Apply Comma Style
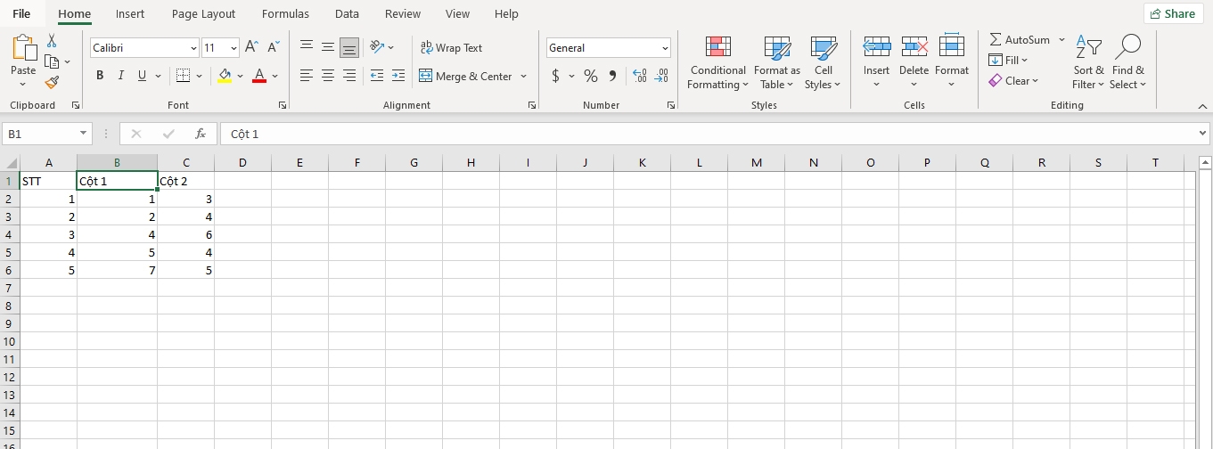This screenshot has height=449, width=1213. click(x=612, y=77)
